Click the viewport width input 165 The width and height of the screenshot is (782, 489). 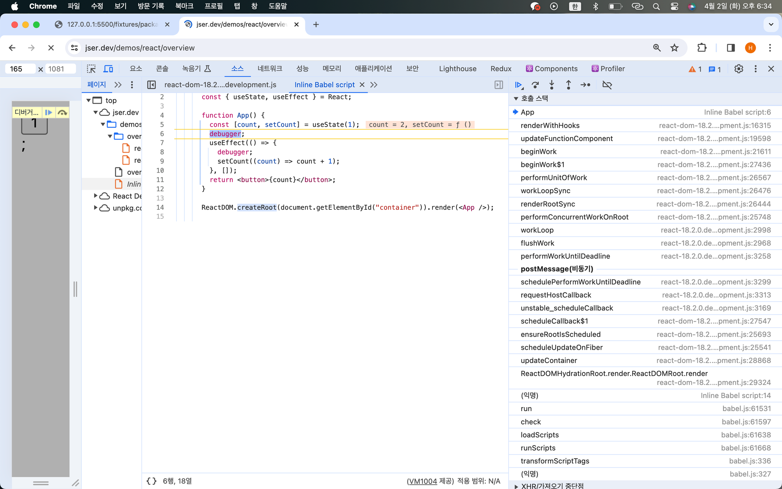20,69
